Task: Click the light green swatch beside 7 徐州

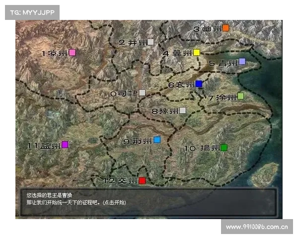Action: 240,96
